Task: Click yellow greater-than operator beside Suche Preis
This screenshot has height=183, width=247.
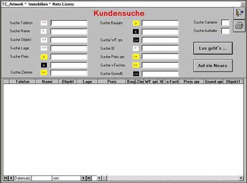Action: (44, 57)
